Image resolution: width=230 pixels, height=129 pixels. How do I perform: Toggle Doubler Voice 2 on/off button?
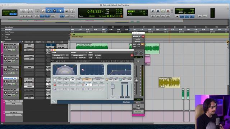(55, 89)
